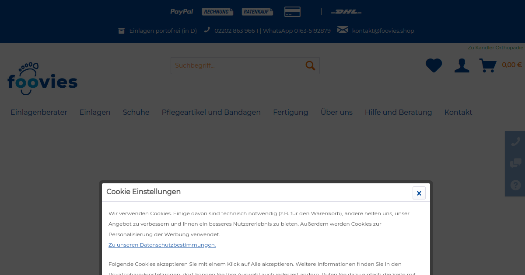Open the Kontakt menu item
The width and height of the screenshot is (525, 275).
click(x=458, y=112)
